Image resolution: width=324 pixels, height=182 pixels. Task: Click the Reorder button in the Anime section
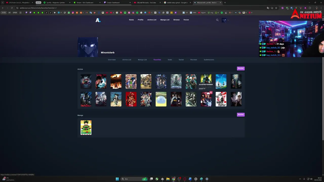point(241,68)
